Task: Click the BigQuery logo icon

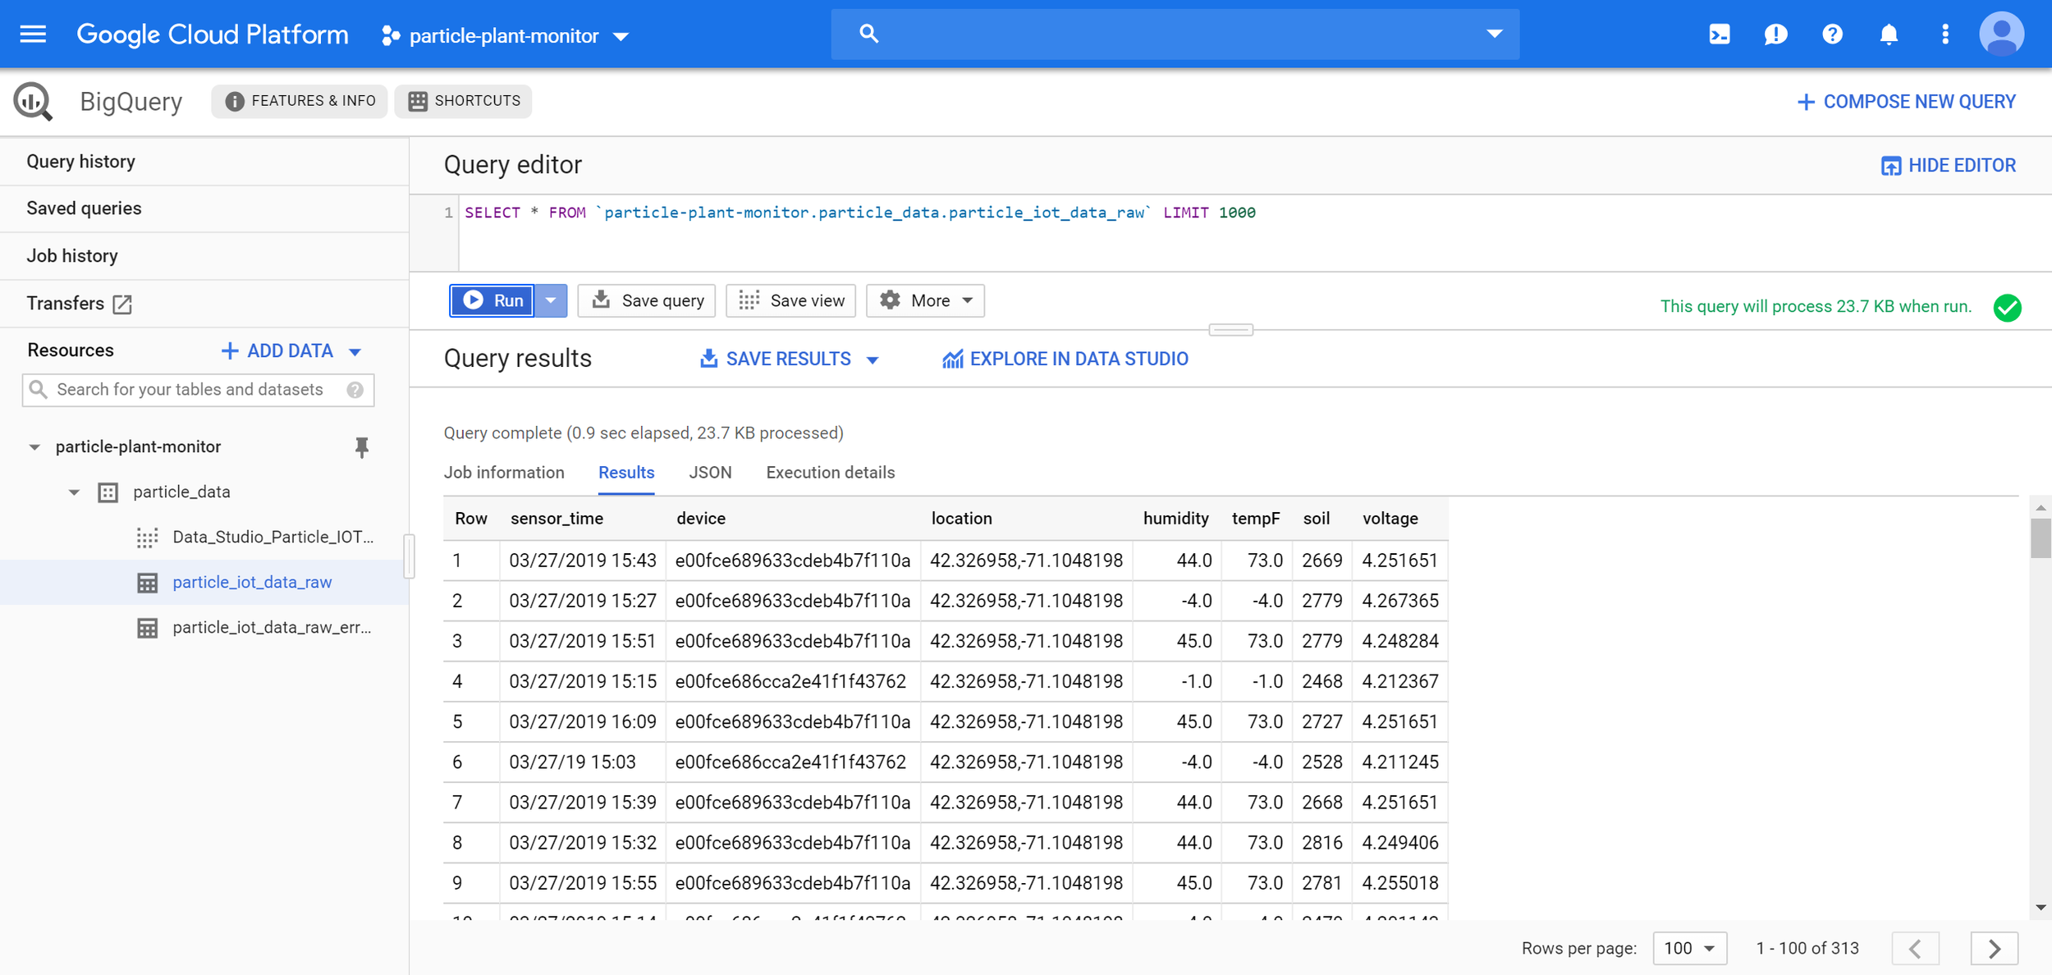Action: click(x=33, y=102)
